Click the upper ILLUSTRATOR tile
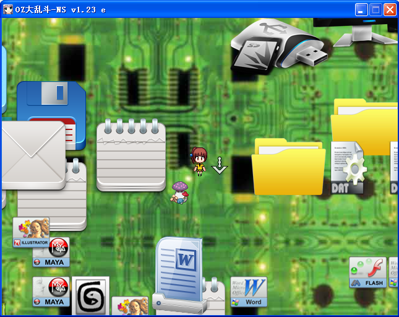This screenshot has width=399, height=317. (31, 232)
